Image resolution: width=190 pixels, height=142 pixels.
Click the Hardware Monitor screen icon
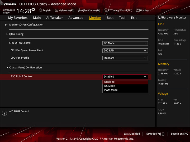160,18
